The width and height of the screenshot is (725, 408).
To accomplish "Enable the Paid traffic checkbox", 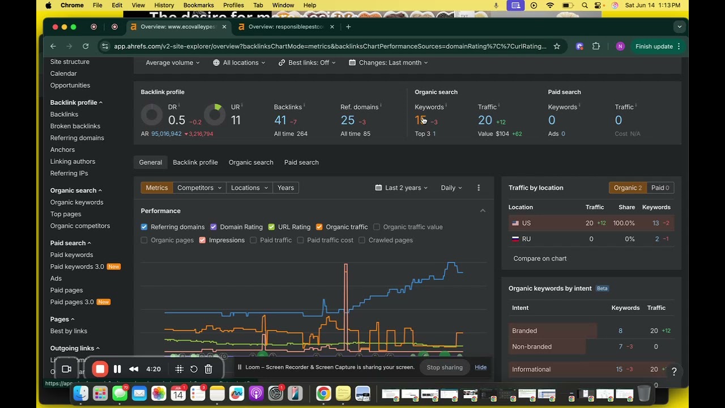I will [253, 240].
